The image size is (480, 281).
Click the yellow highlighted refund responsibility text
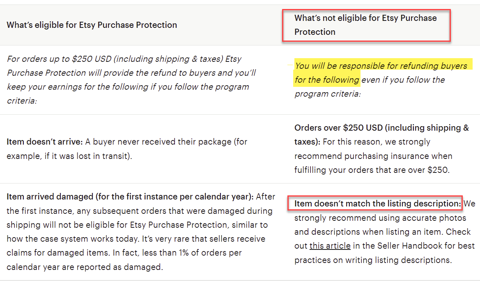click(x=381, y=73)
